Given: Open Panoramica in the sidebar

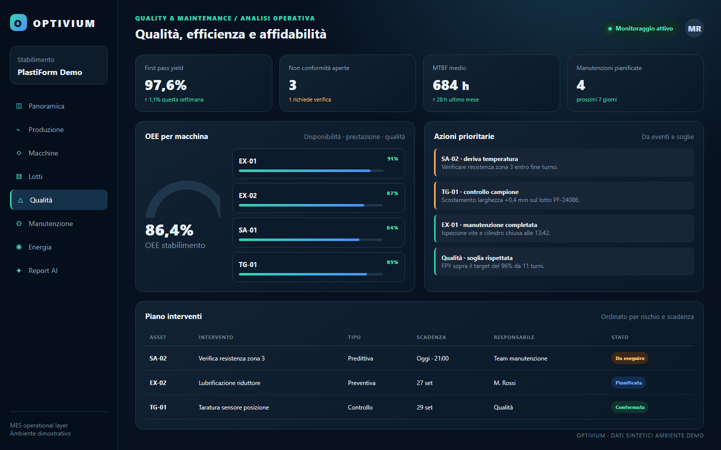Looking at the screenshot, I should [59, 106].
